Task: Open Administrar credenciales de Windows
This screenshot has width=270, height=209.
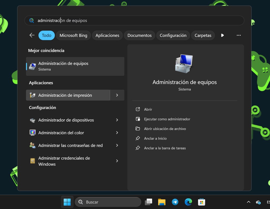Action: point(64,161)
